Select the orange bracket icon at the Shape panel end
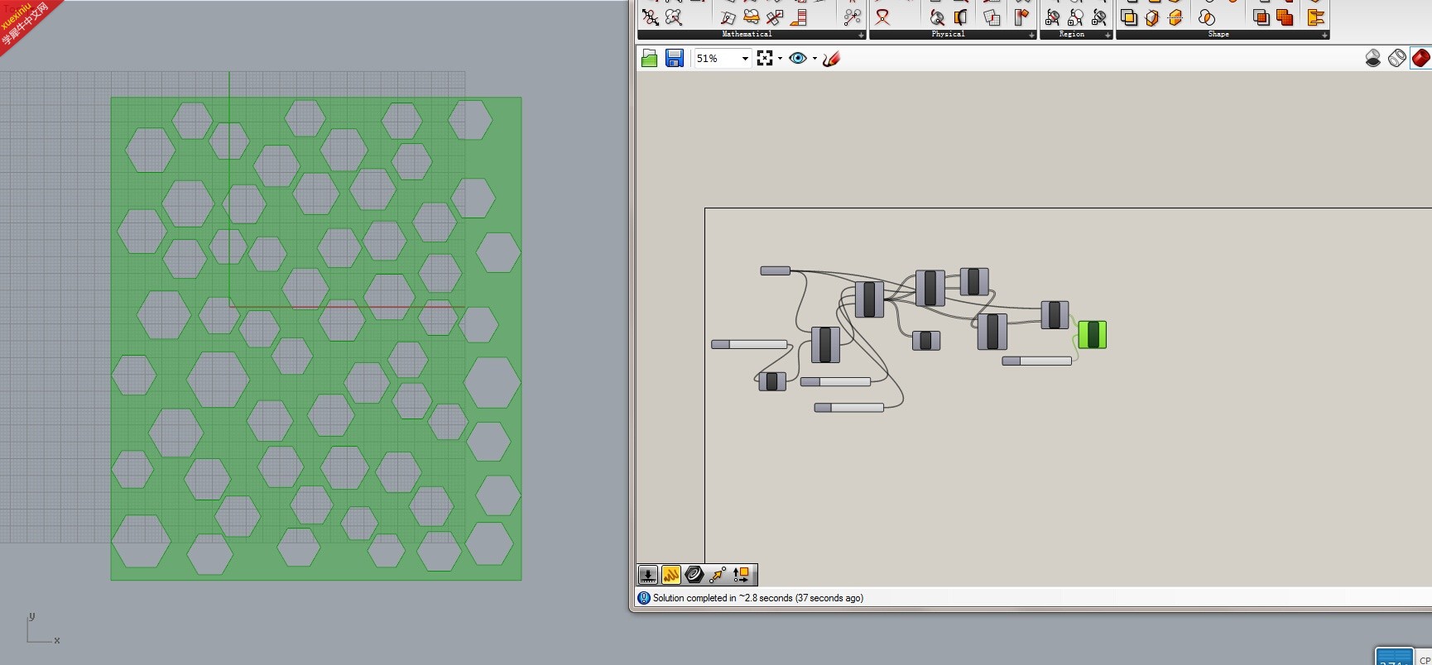This screenshot has height=665, width=1432. coord(1315,17)
